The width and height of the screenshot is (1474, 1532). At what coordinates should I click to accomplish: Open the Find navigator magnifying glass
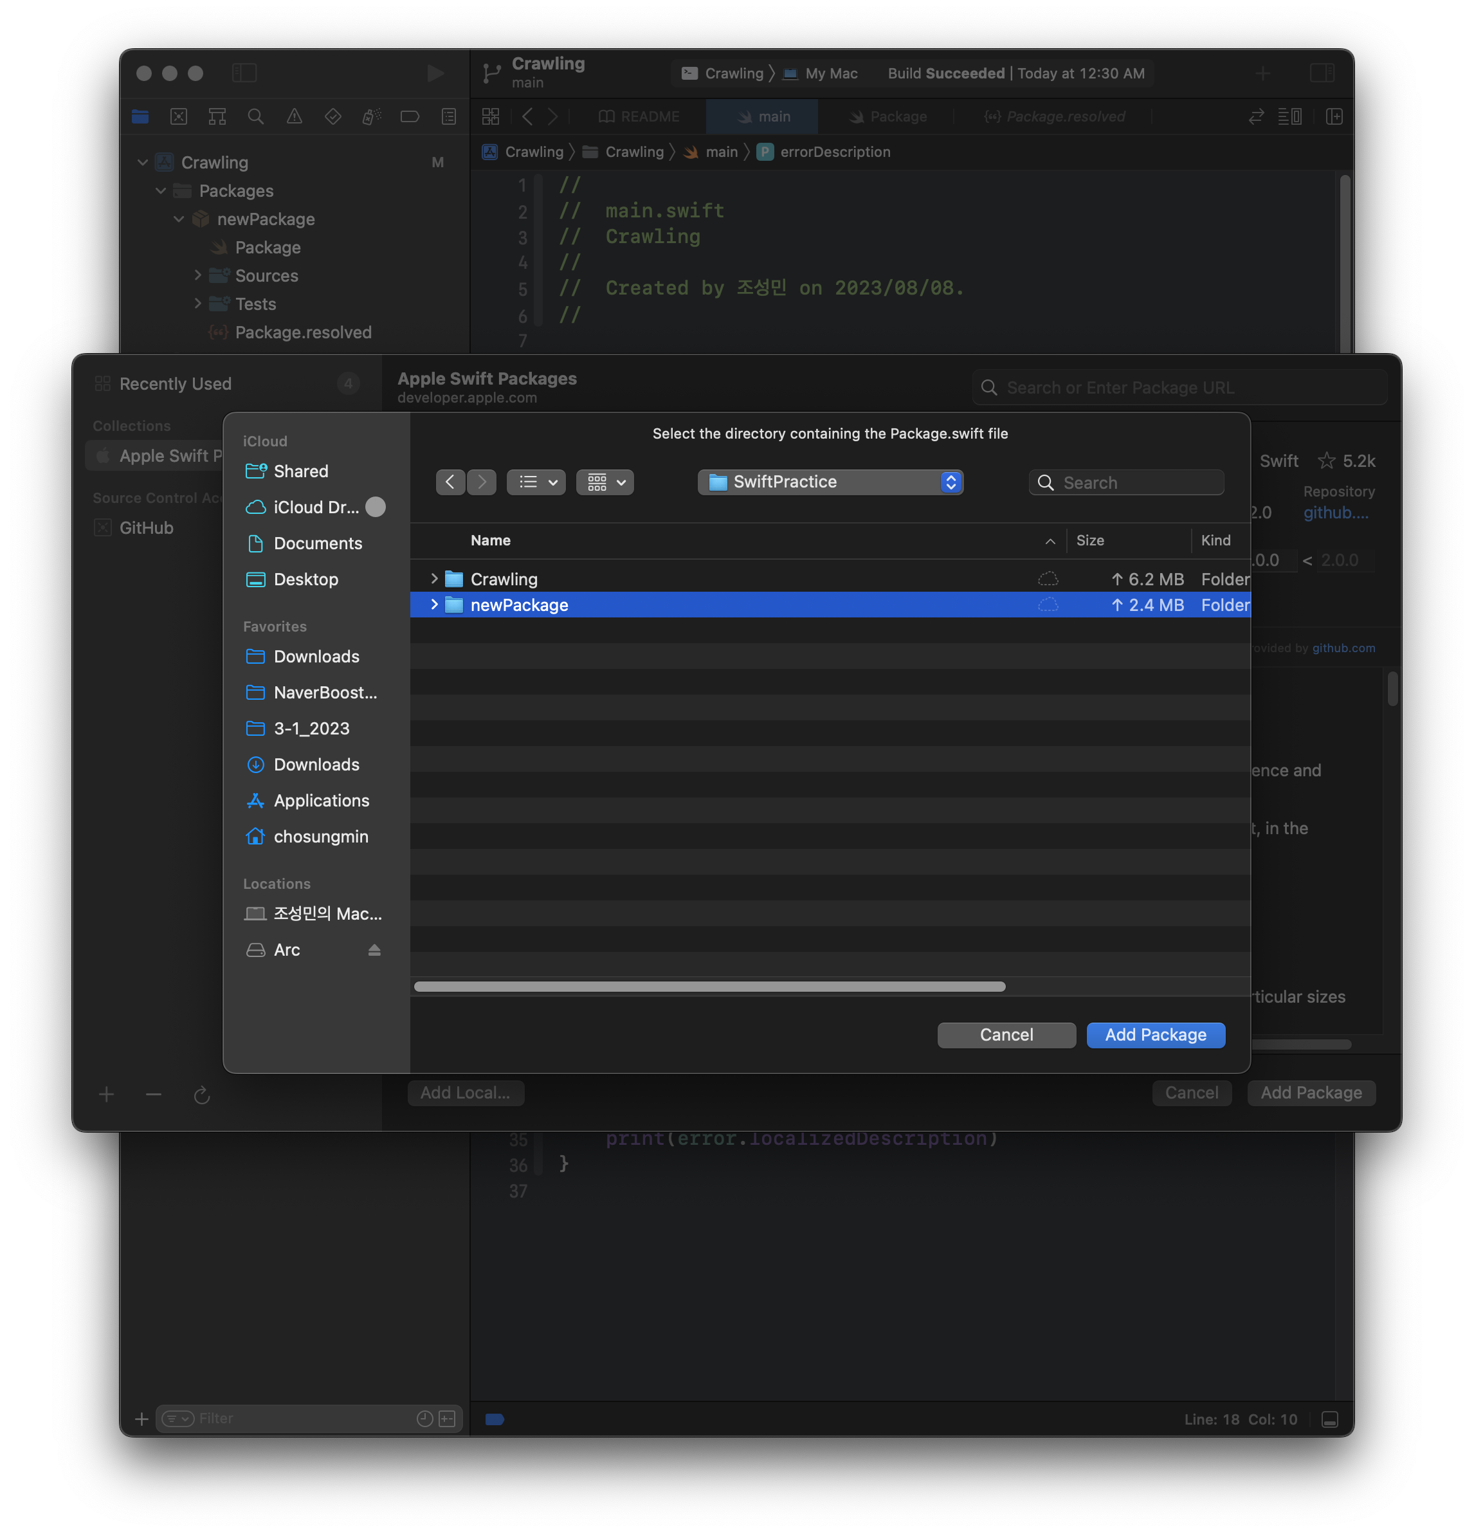click(257, 116)
